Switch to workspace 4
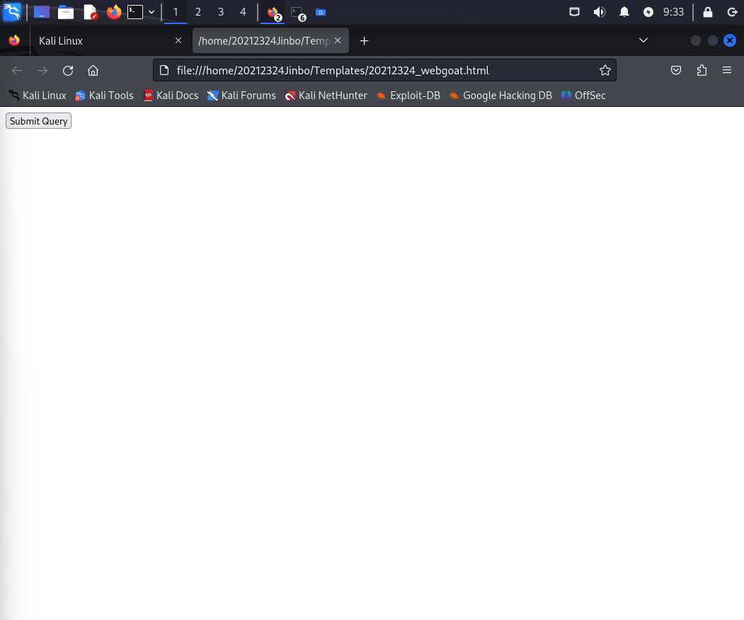The height and width of the screenshot is (620, 744). (243, 12)
